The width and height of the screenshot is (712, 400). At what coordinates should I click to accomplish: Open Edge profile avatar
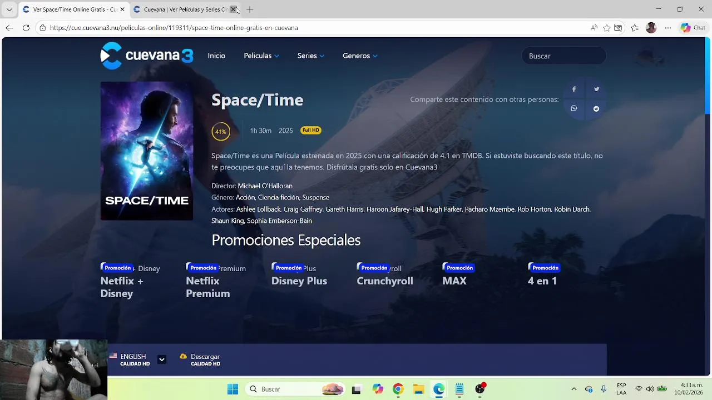pos(651,28)
